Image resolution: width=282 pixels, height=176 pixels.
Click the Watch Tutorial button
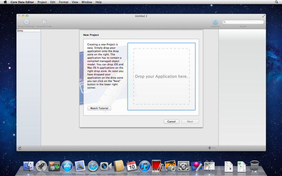[99, 108]
